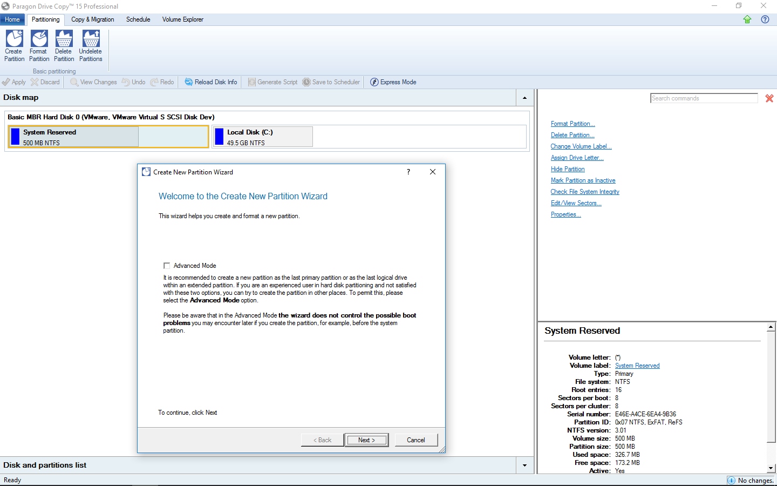Click the Cancel button in wizard
This screenshot has width=777, height=486.
pos(416,440)
